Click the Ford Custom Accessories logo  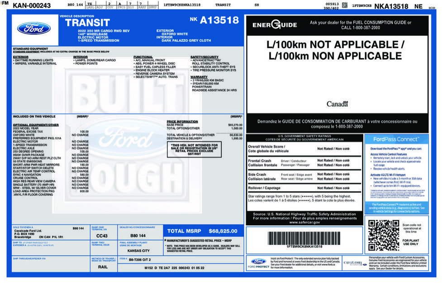click(x=355, y=263)
